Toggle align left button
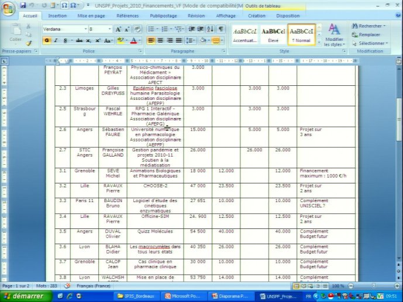The height and width of the screenshot is (302, 403). [151, 40]
